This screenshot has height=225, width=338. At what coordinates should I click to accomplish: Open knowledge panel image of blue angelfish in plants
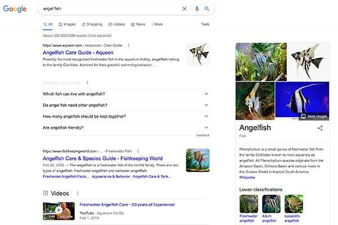(x=261, y=62)
